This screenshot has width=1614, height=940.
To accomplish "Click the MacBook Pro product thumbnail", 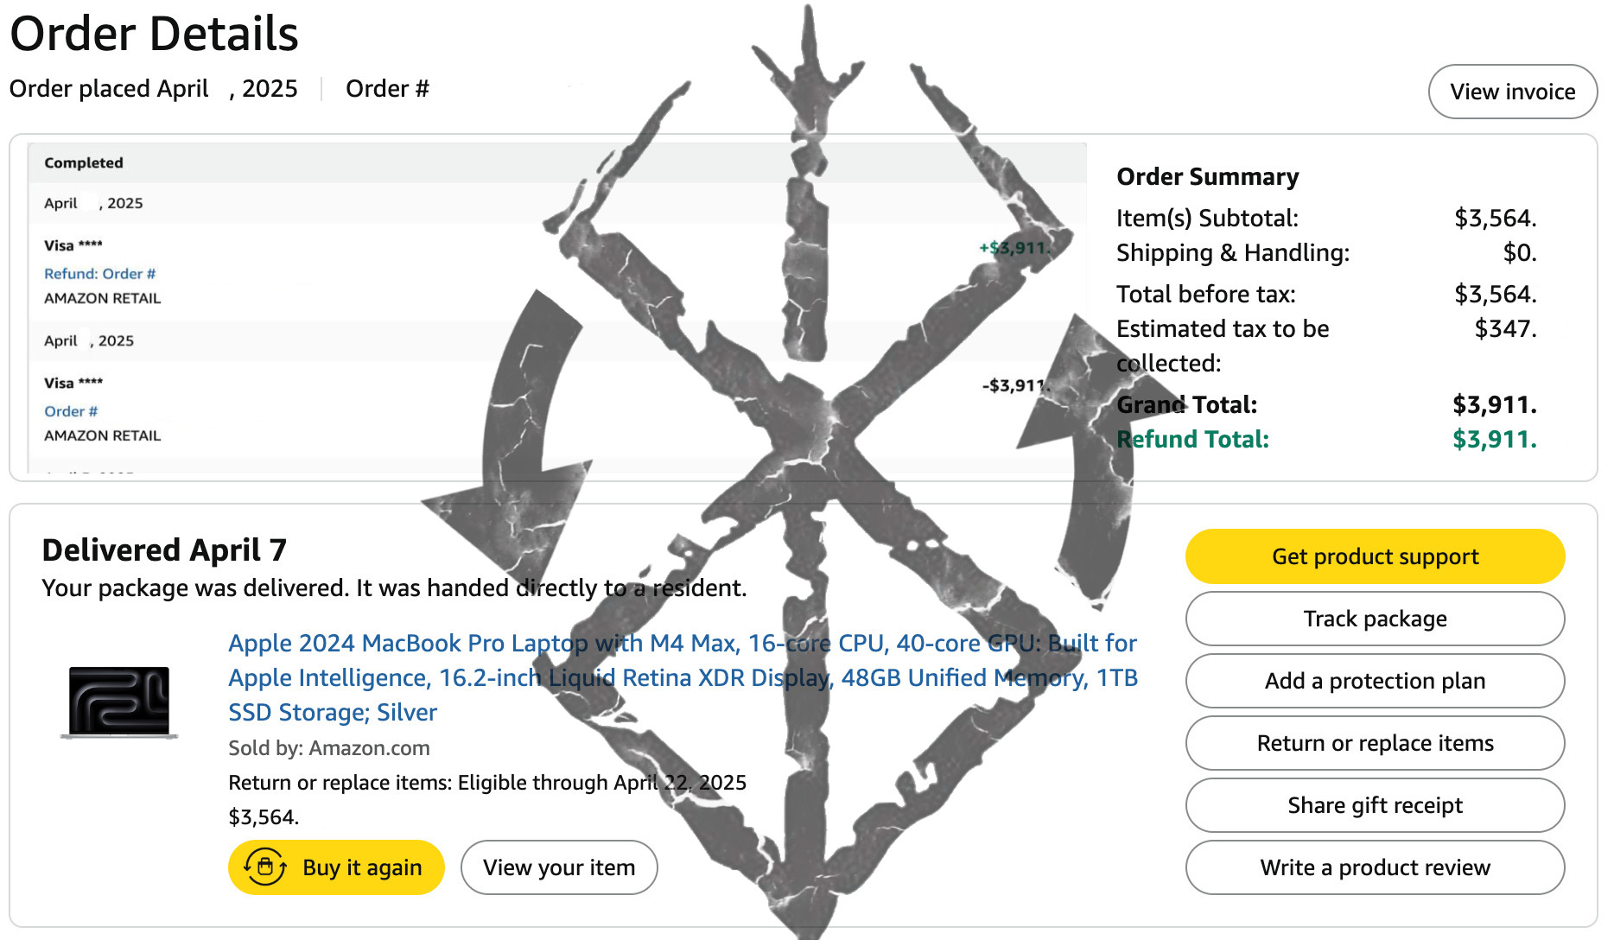I will coord(119,702).
